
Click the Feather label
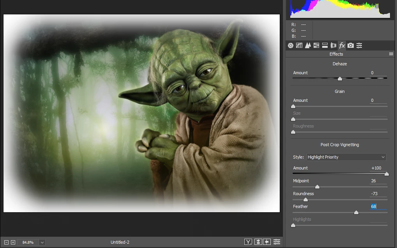pyautogui.click(x=300, y=206)
